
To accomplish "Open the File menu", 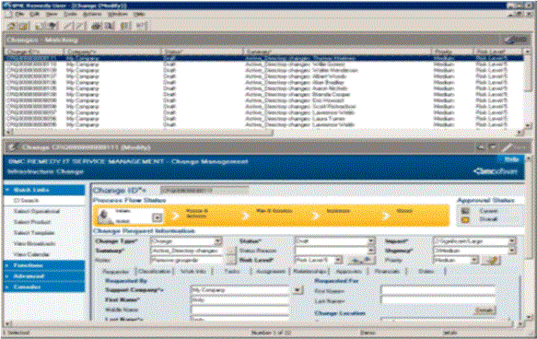I will (x=19, y=14).
